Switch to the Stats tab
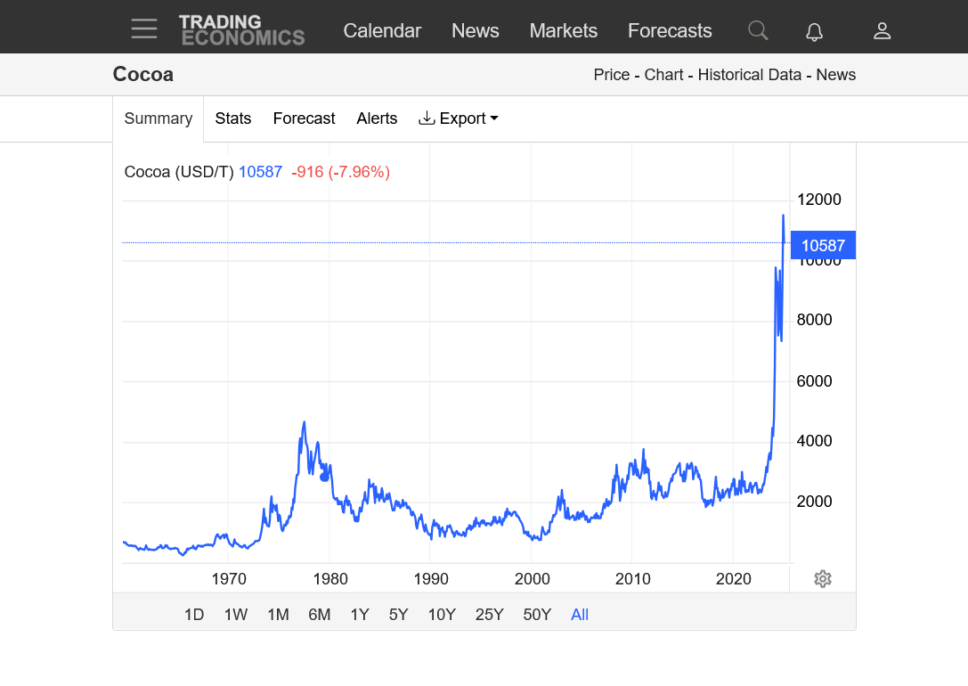 click(x=233, y=118)
